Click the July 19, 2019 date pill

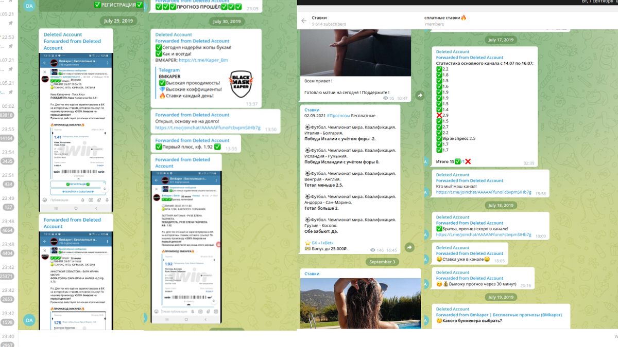(501, 297)
